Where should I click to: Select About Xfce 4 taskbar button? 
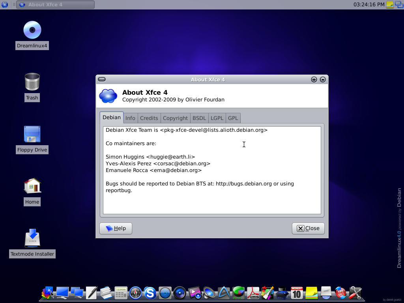pyautogui.click(x=55, y=5)
